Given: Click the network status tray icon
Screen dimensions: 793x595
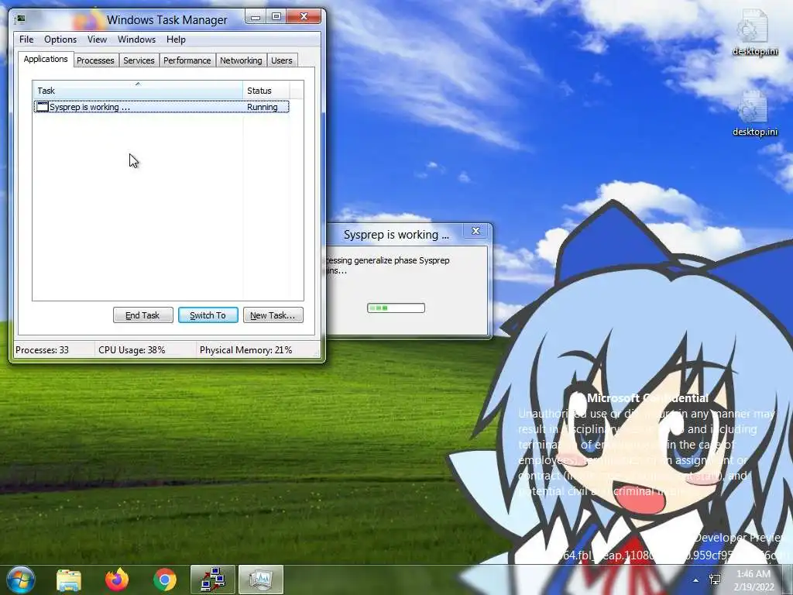Looking at the screenshot, I should (715, 580).
